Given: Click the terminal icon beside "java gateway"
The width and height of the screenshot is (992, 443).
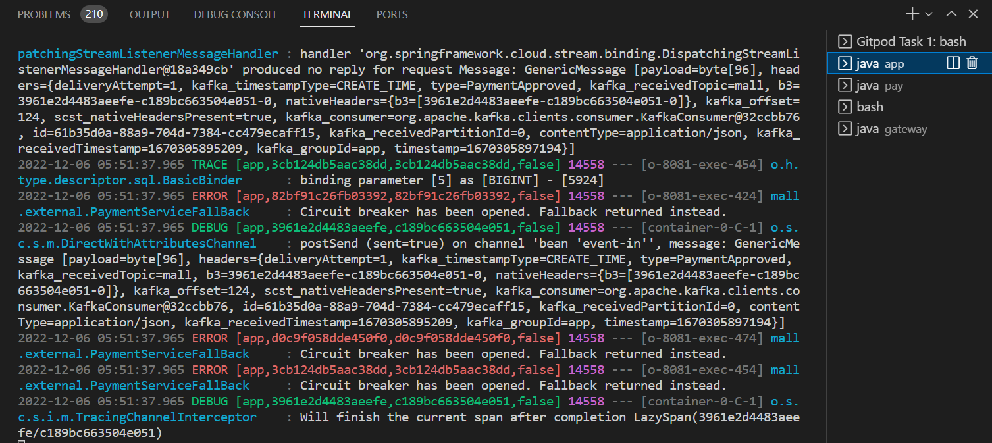Looking at the screenshot, I should 845,128.
